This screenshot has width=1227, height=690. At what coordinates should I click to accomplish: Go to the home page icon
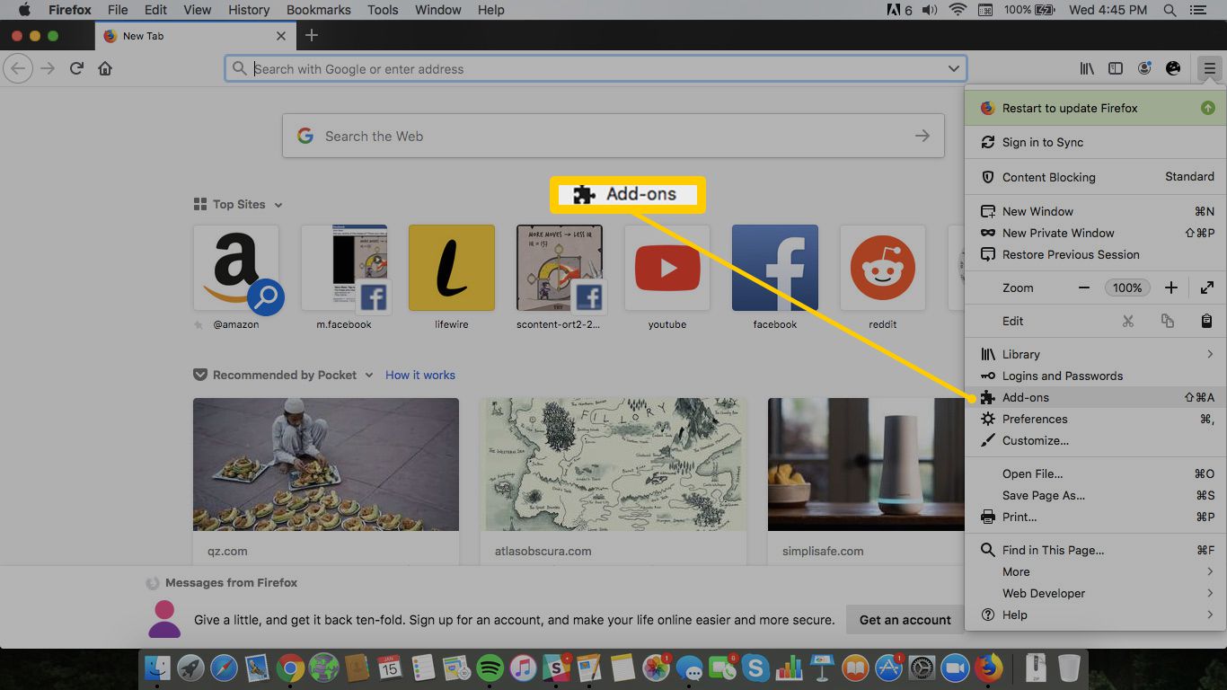(105, 68)
